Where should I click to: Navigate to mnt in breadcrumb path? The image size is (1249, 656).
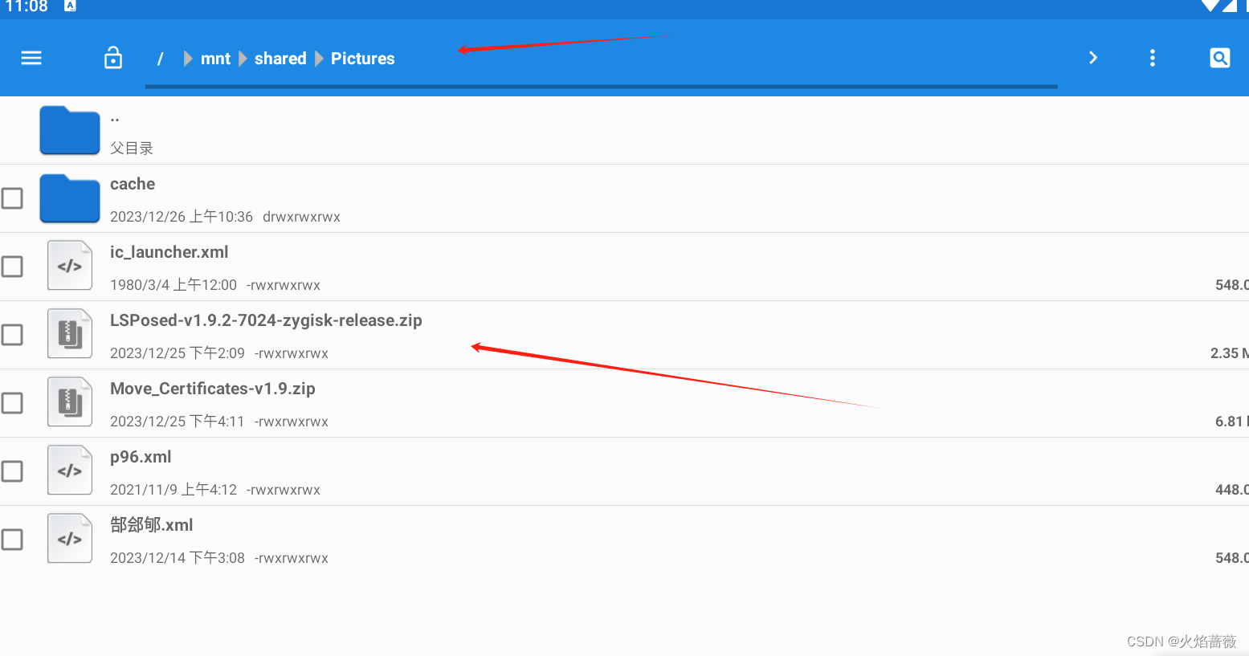tap(215, 59)
